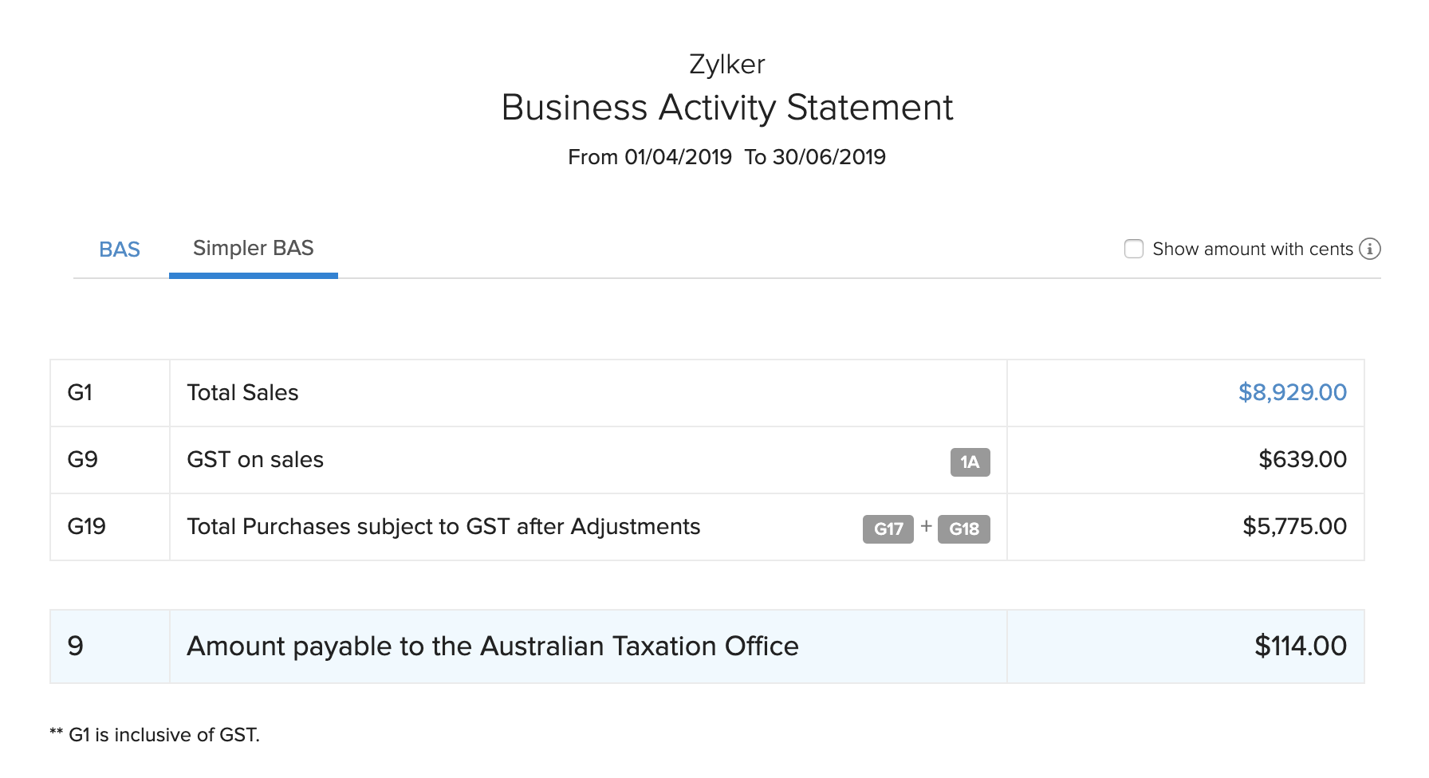This screenshot has width=1429, height=778.
Task: Click the $639.00 GST on sales amount
Action: [1302, 459]
